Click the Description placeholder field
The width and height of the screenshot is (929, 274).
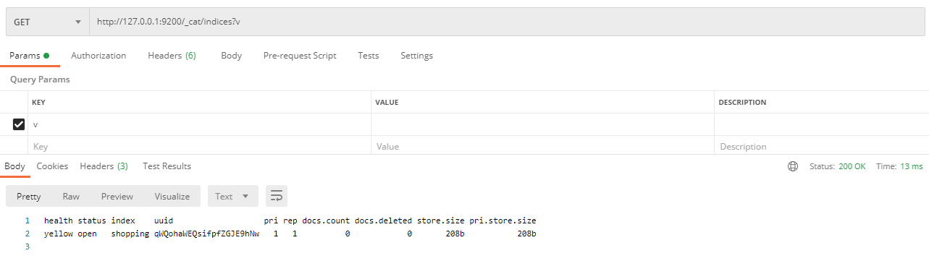click(821, 146)
